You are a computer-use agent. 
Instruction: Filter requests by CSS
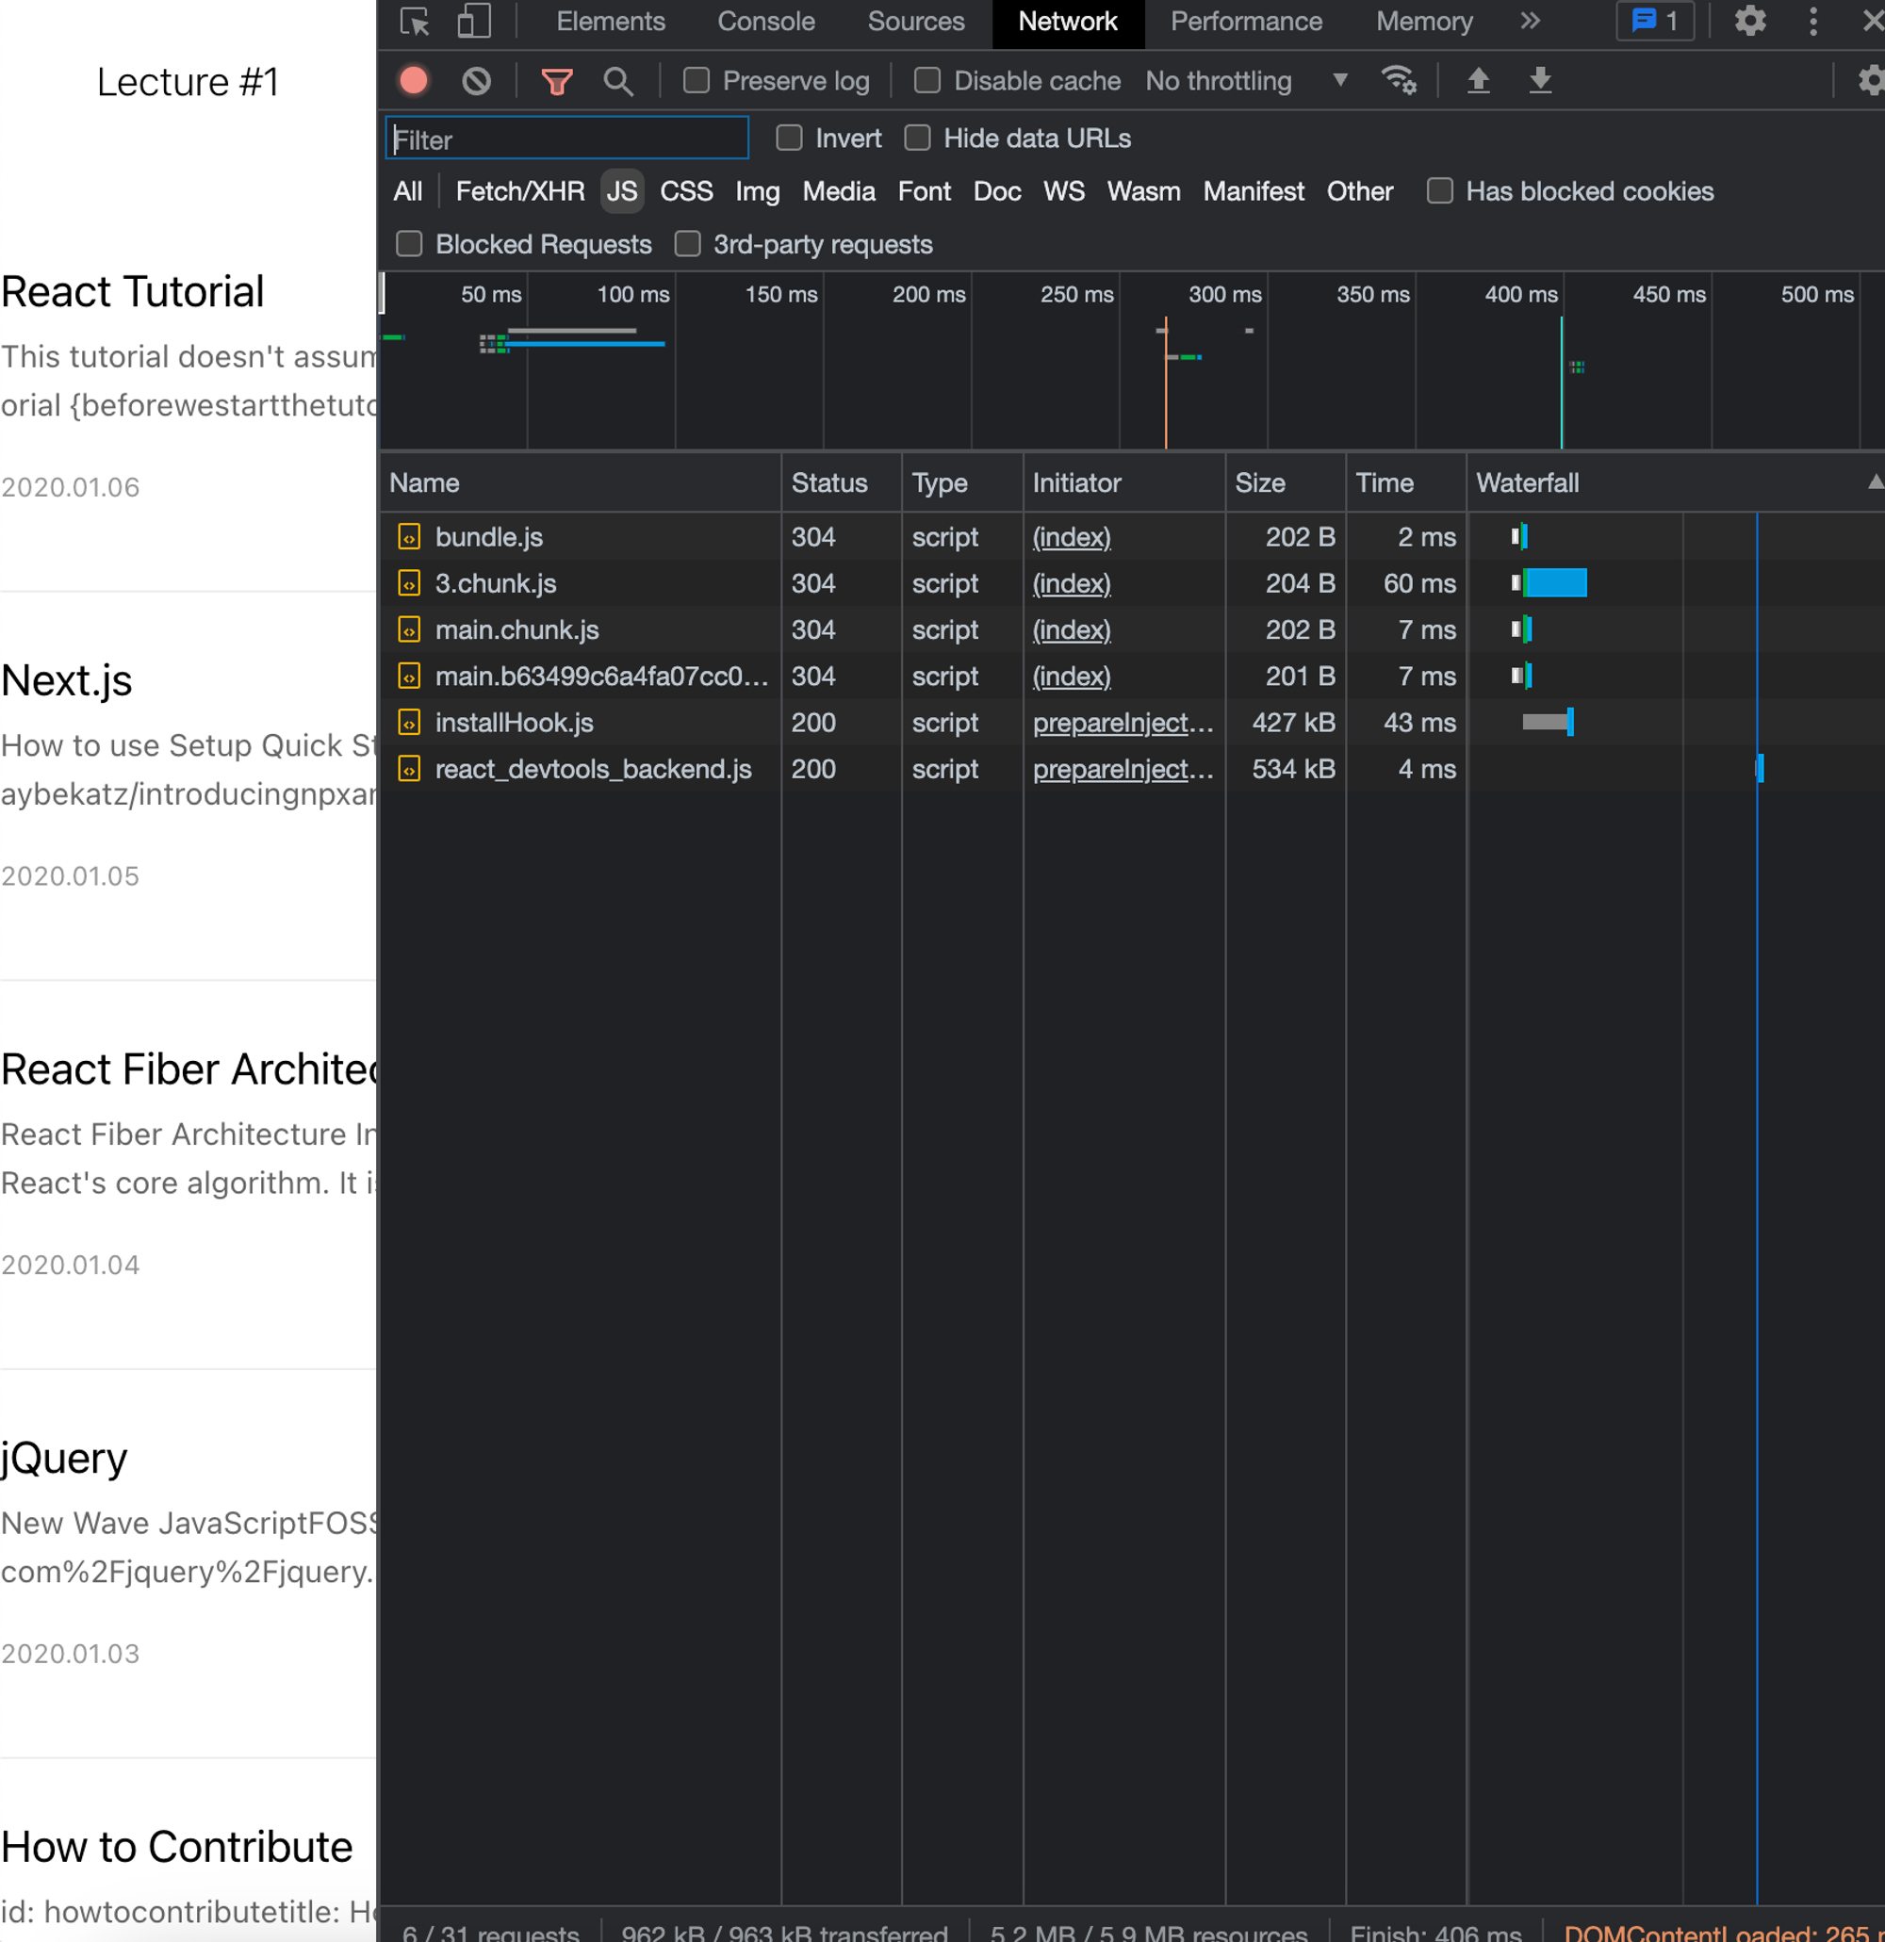[x=686, y=191]
